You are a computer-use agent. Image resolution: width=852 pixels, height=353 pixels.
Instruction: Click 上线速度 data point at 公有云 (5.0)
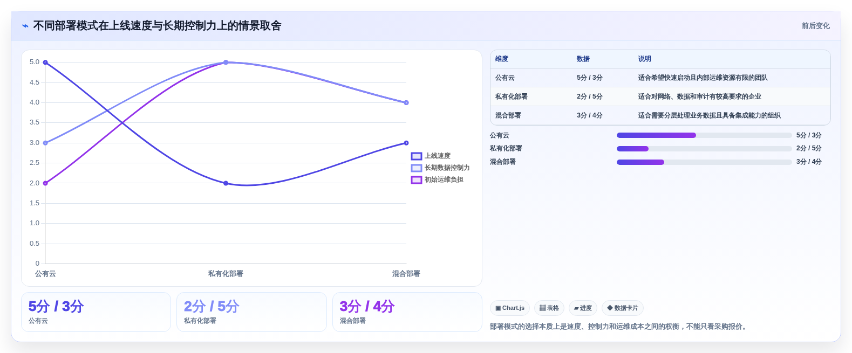(45, 63)
